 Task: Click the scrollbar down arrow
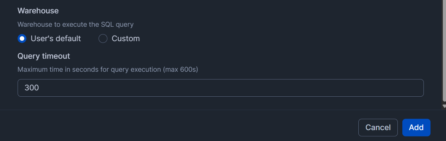click(x=444, y=106)
